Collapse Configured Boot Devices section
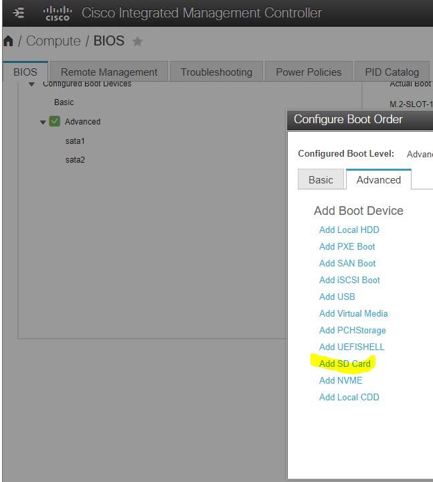Viewport: 433px width, 482px height. tap(31, 84)
